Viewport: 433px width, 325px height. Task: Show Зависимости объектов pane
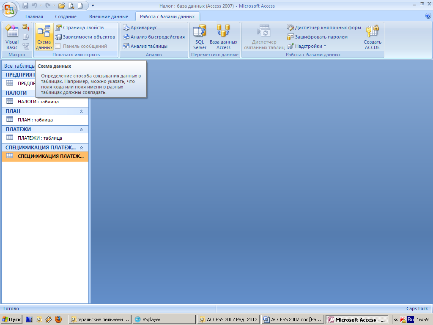(x=85, y=37)
